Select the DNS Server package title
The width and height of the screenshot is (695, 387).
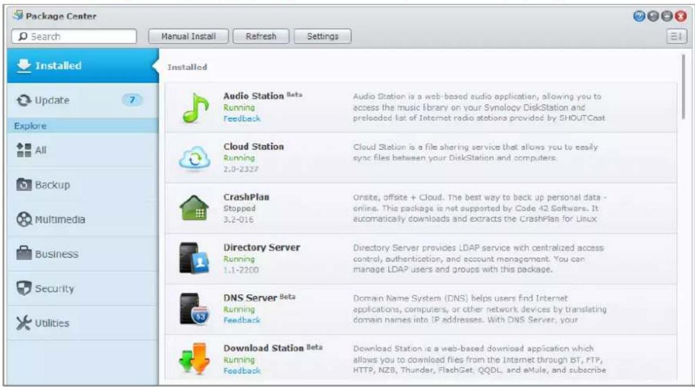(250, 298)
